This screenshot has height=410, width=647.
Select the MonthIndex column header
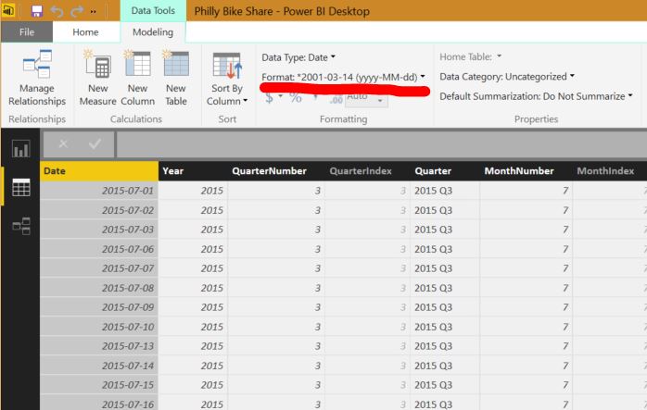pyautogui.click(x=610, y=171)
